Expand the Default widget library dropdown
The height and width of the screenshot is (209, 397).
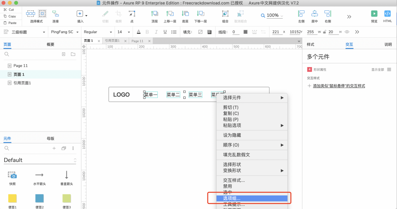(75, 160)
